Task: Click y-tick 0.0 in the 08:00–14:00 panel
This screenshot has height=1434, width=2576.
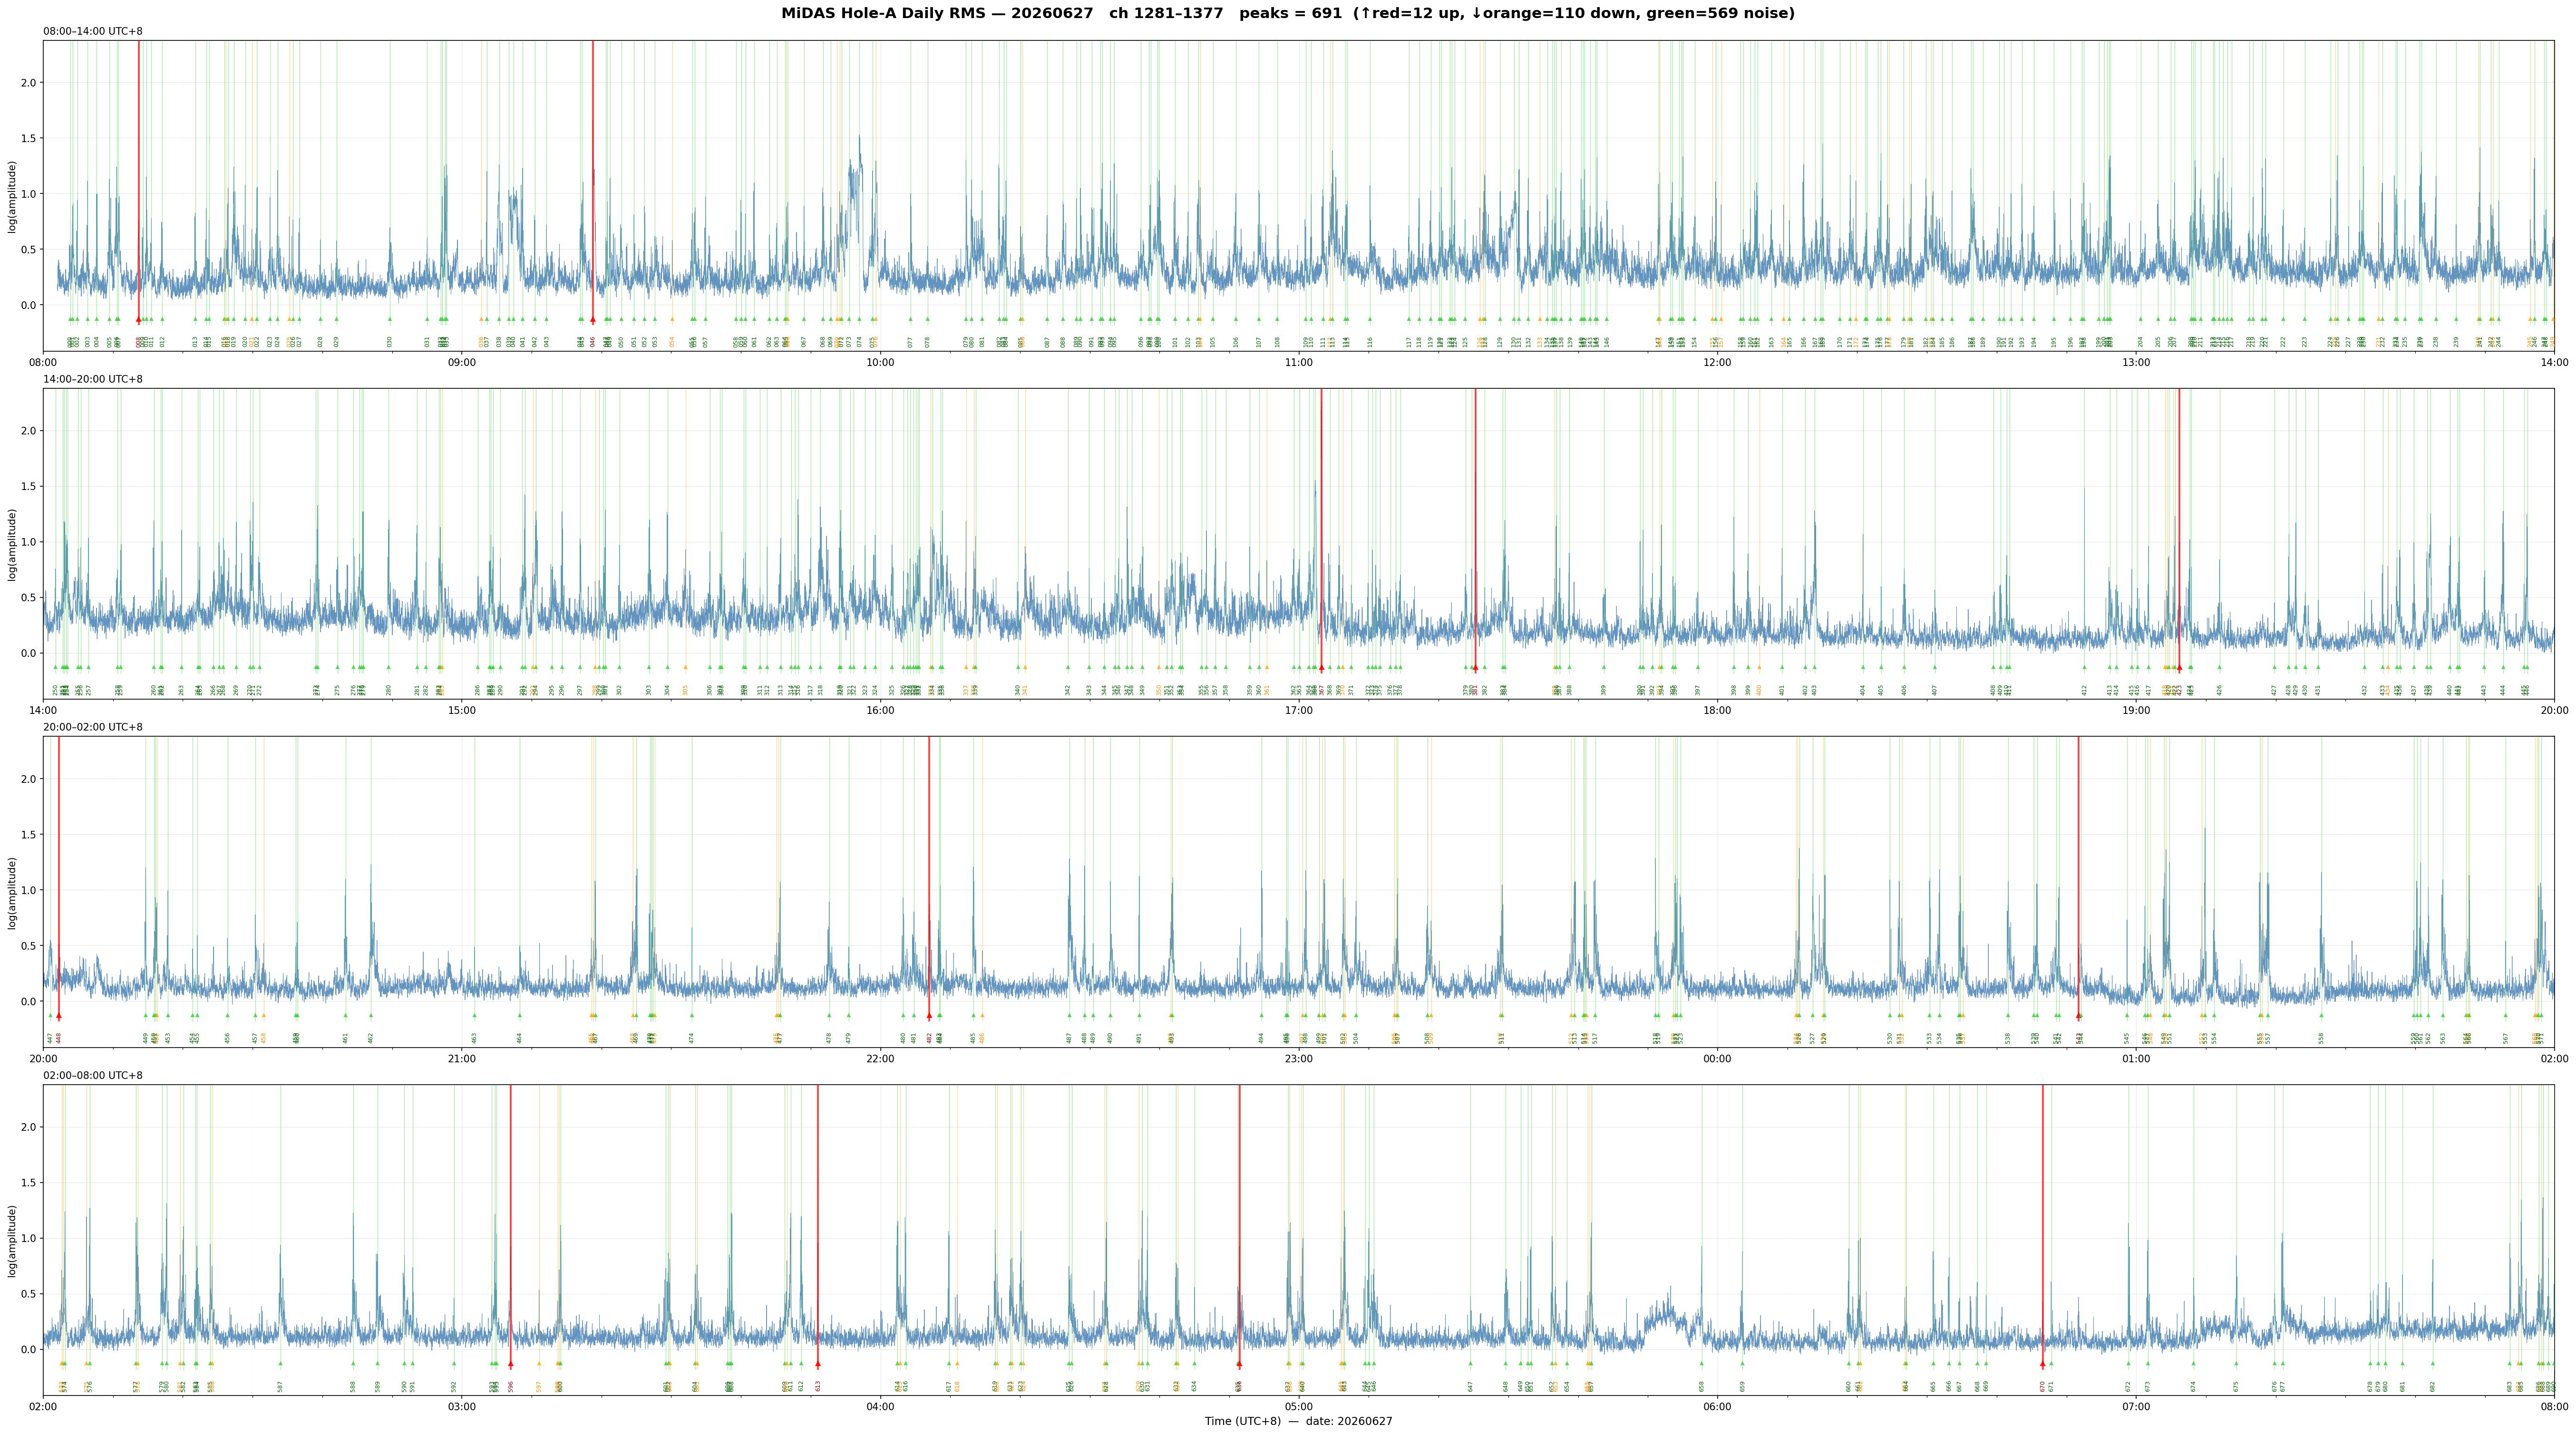Action: tap(29, 305)
